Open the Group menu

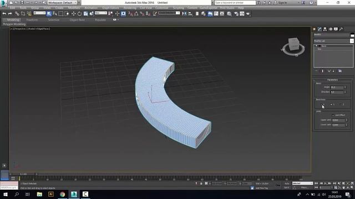click(35, 8)
